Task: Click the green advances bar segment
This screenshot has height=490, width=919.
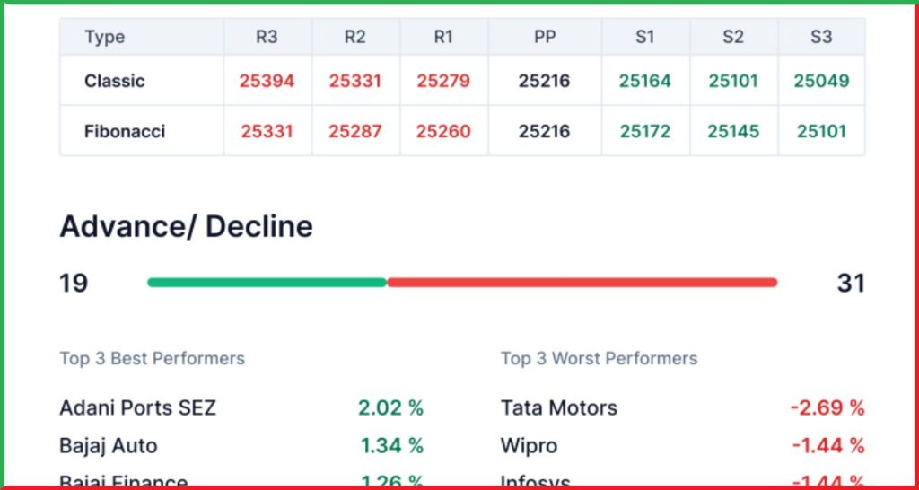Action: [267, 283]
